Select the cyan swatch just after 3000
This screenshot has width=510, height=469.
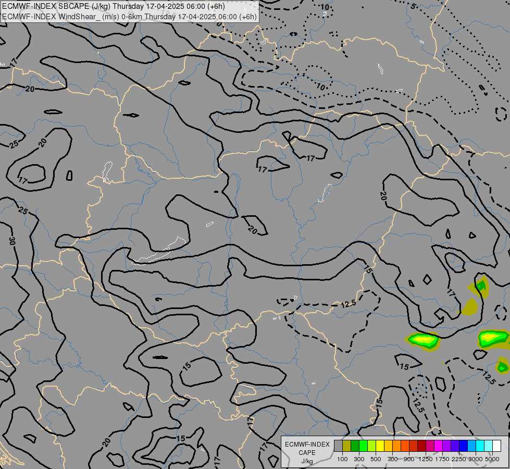coord(480,446)
